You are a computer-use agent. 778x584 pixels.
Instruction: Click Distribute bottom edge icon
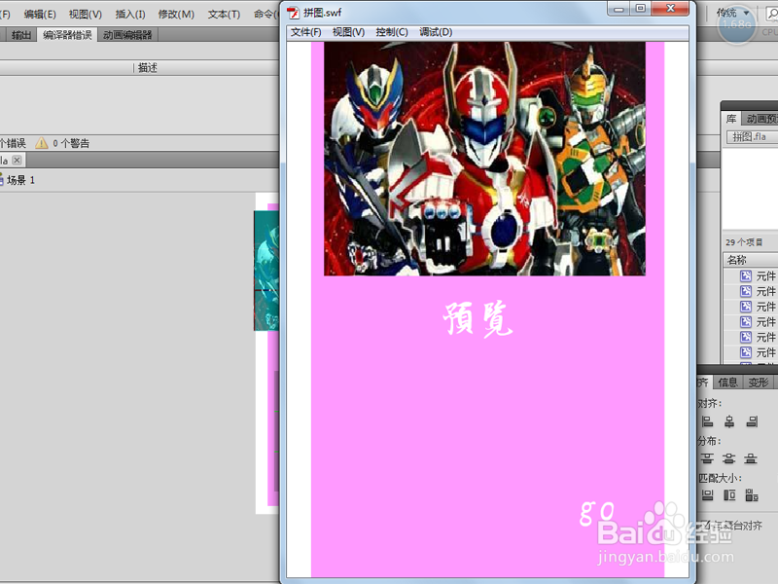tap(751, 457)
